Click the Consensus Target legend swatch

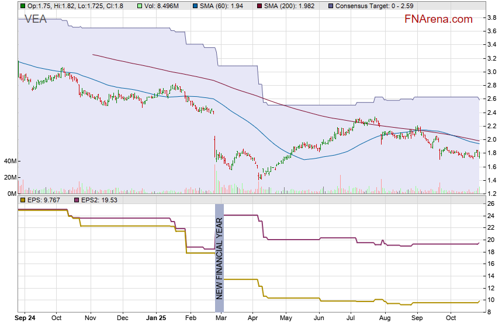(x=331, y=6)
